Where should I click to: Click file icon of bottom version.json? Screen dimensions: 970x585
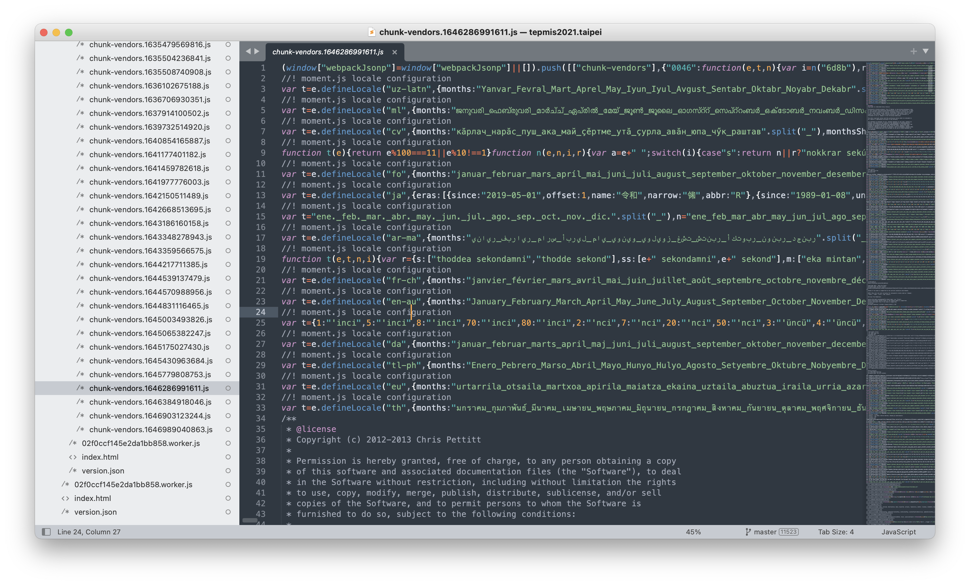click(65, 512)
